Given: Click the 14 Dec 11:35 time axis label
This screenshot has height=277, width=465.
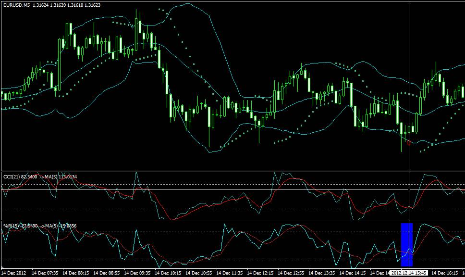Looking at the screenshot, I should coord(230,273).
